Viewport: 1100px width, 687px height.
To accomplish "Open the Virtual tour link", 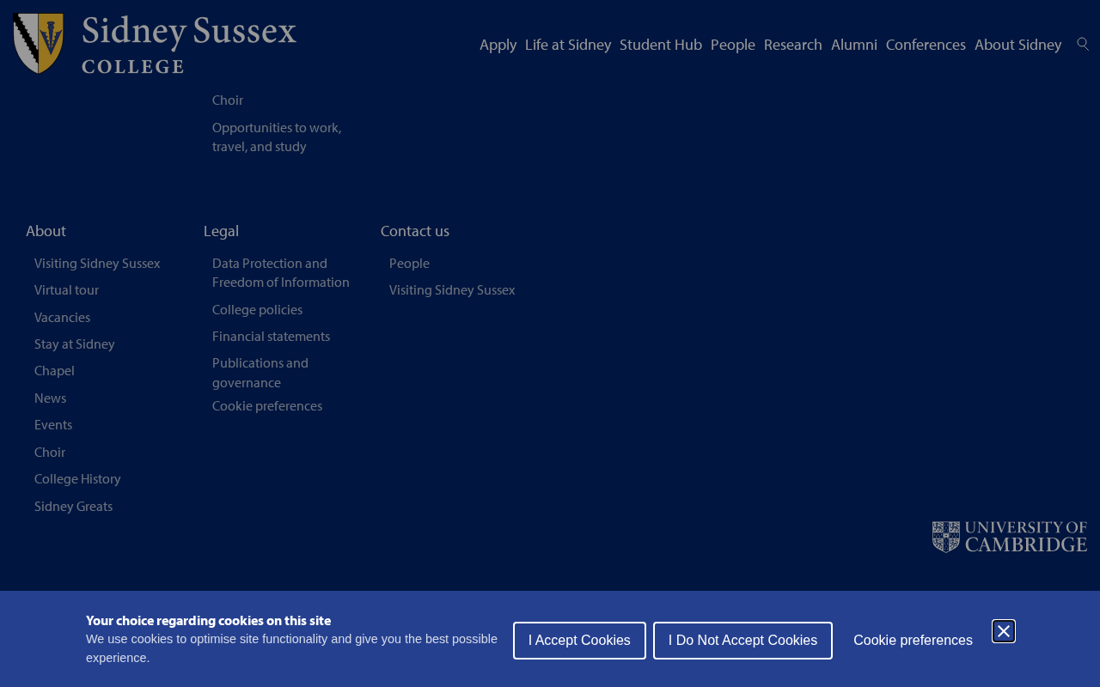I will click(66, 290).
